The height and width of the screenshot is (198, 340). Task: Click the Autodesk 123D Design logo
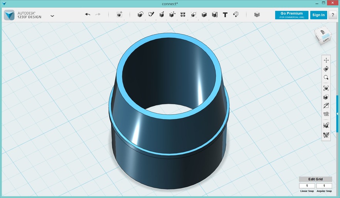[9, 15]
